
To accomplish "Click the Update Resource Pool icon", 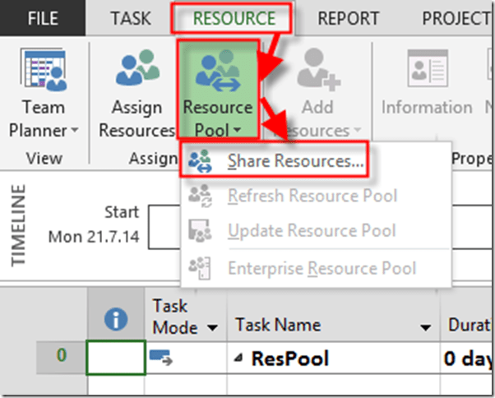I will (199, 232).
